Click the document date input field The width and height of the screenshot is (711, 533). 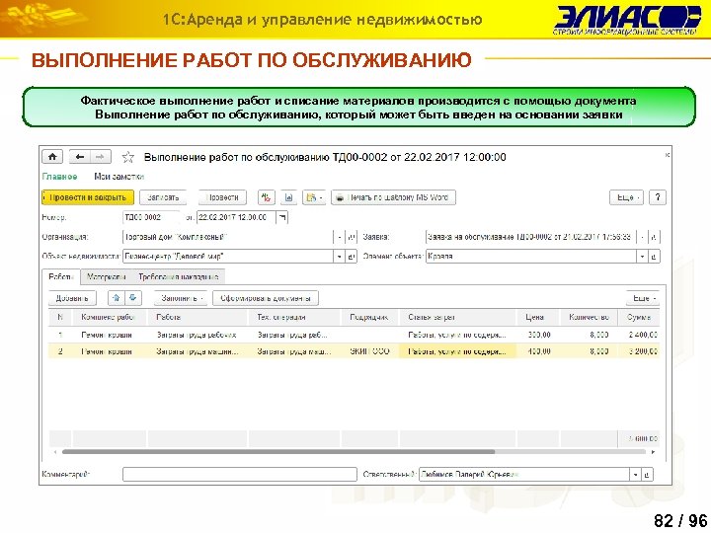click(x=236, y=217)
